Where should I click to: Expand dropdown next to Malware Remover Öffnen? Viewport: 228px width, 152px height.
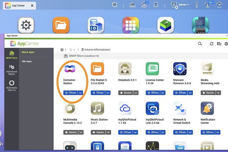[x=190, y=93]
